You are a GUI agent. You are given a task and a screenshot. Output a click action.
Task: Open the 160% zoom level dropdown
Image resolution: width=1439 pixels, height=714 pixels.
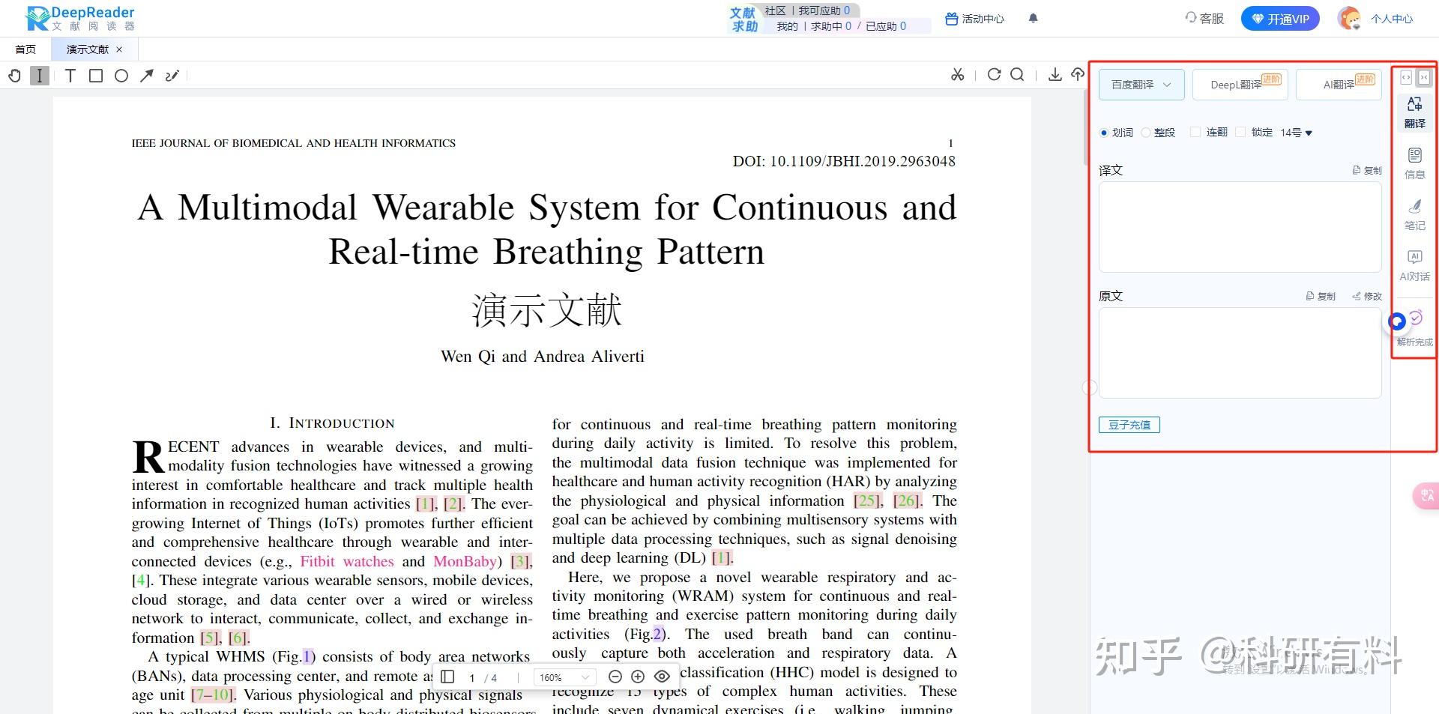pos(564,677)
